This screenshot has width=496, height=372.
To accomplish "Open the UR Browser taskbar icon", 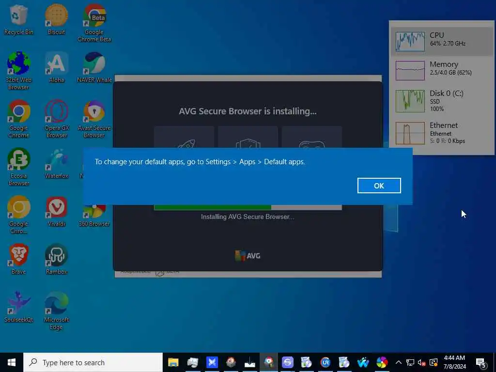I will [x=325, y=362].
